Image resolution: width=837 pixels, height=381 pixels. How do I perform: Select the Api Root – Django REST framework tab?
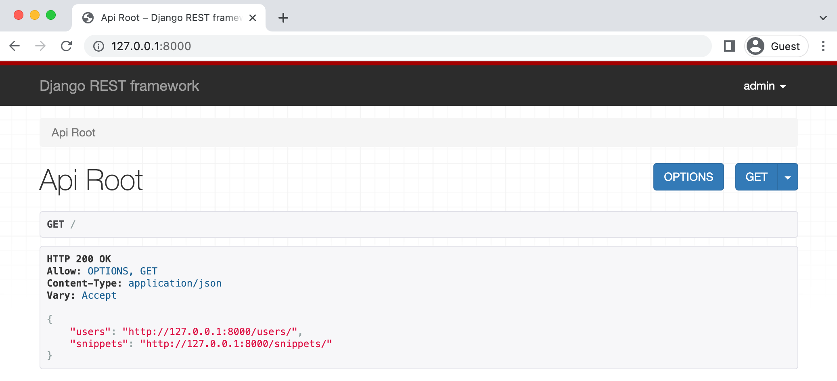169,18
